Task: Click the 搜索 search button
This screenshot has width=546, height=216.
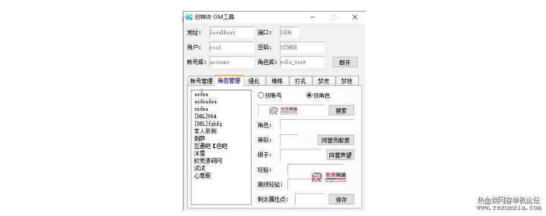Action: coord(341,110)
